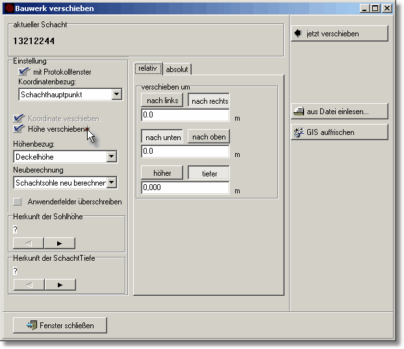Click previous arrow under Herkunft der SchachtTiefe
The height and width of the screenshot is (349, 404).
click(29, 285)
